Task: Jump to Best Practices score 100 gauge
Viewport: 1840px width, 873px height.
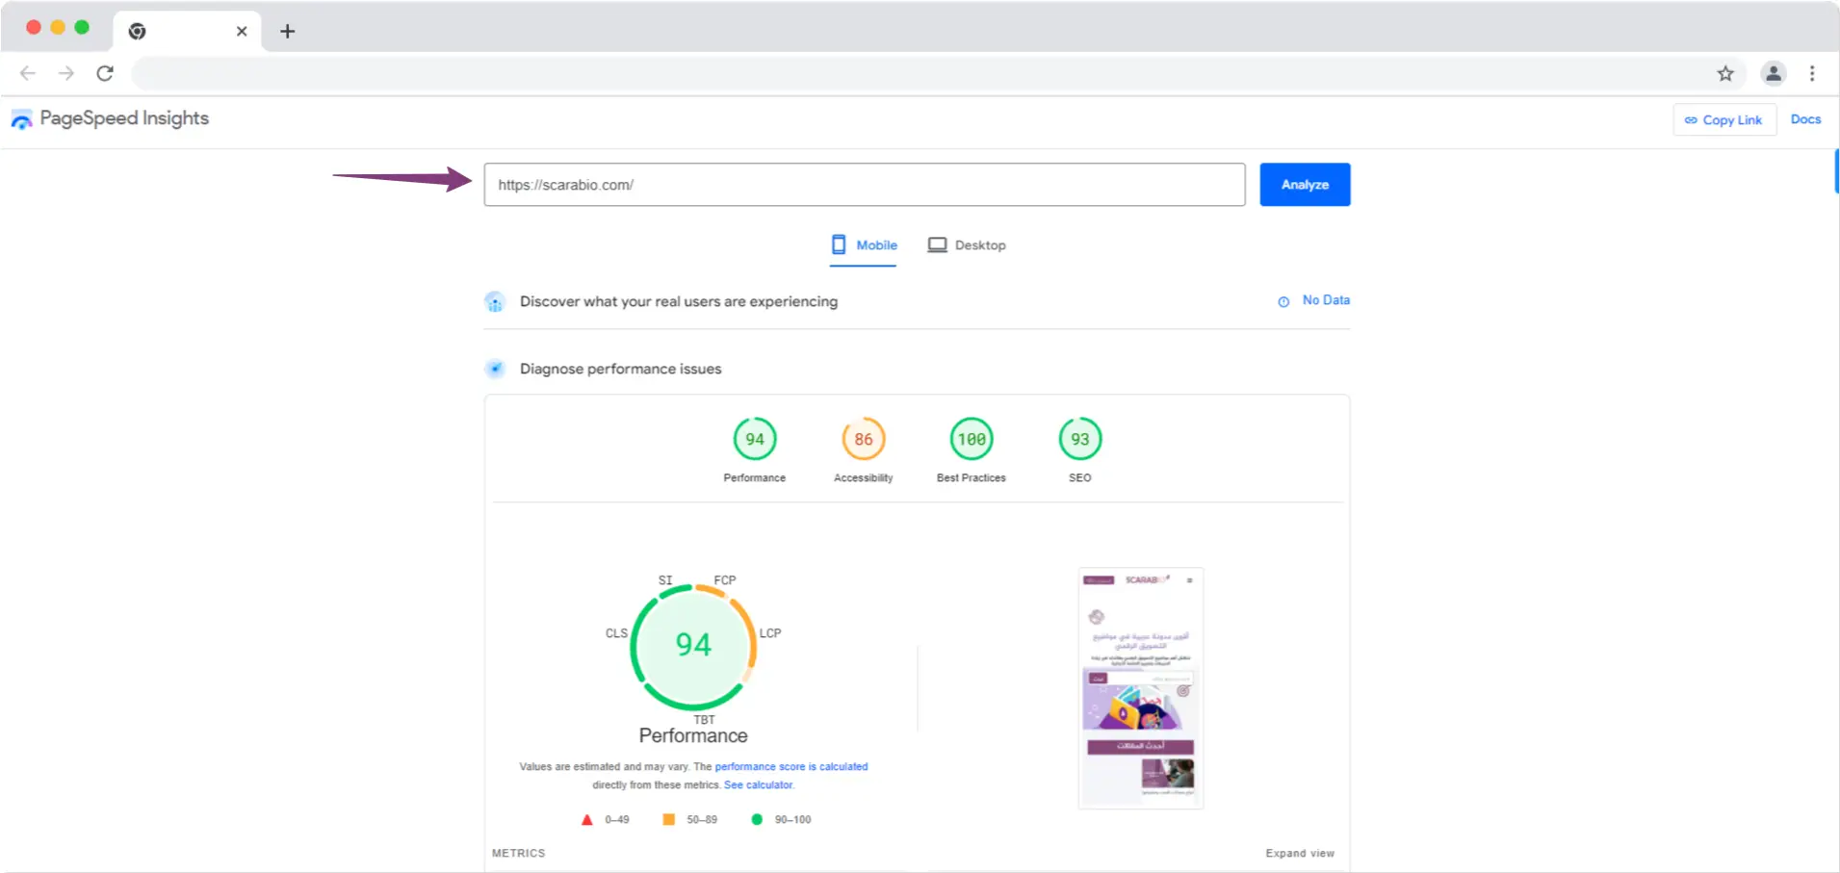Action: 971,439
